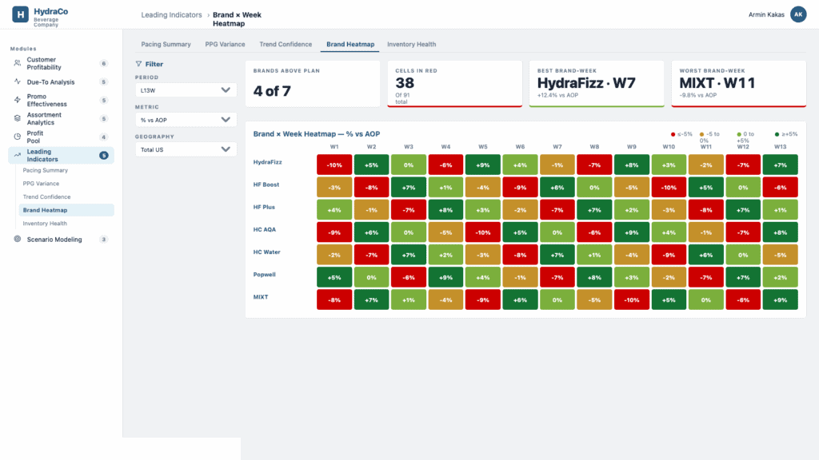Click the Assortment Analytics layers icon
Image resolution: width=819 pixels, height=460 pixels.
(18, 118)
